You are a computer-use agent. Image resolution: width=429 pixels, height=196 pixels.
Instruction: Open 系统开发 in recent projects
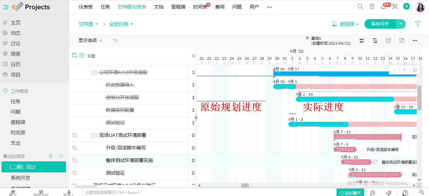click(x=20, y=178)
